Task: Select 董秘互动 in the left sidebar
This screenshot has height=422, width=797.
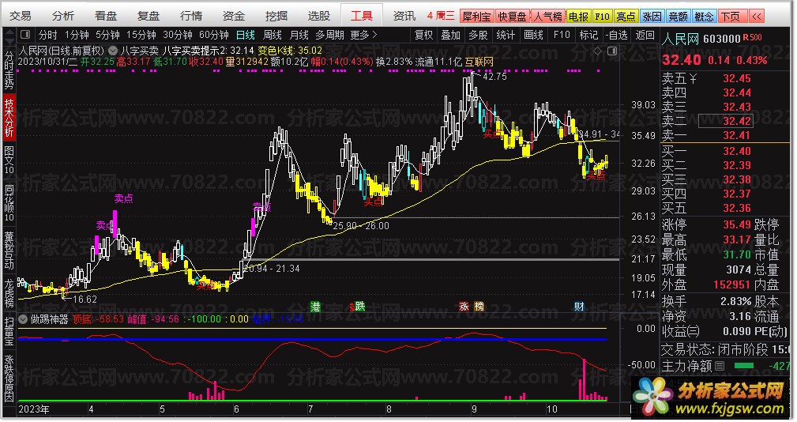Action: 9,251
